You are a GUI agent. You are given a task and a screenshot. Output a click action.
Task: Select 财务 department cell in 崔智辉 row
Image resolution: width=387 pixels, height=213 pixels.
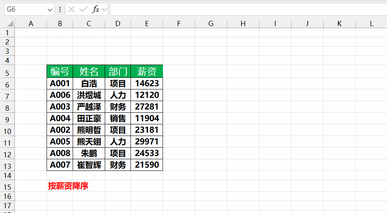click(x=118, y=165)
